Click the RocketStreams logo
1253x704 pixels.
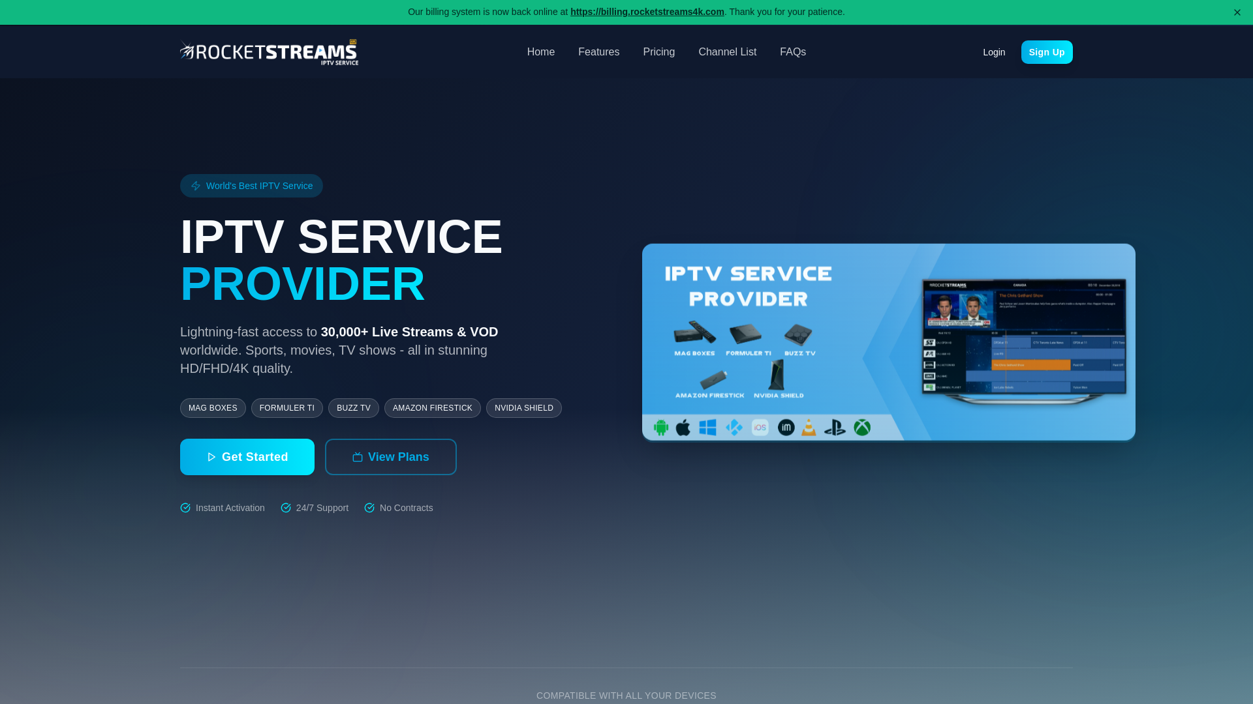[x=269, y=52]
